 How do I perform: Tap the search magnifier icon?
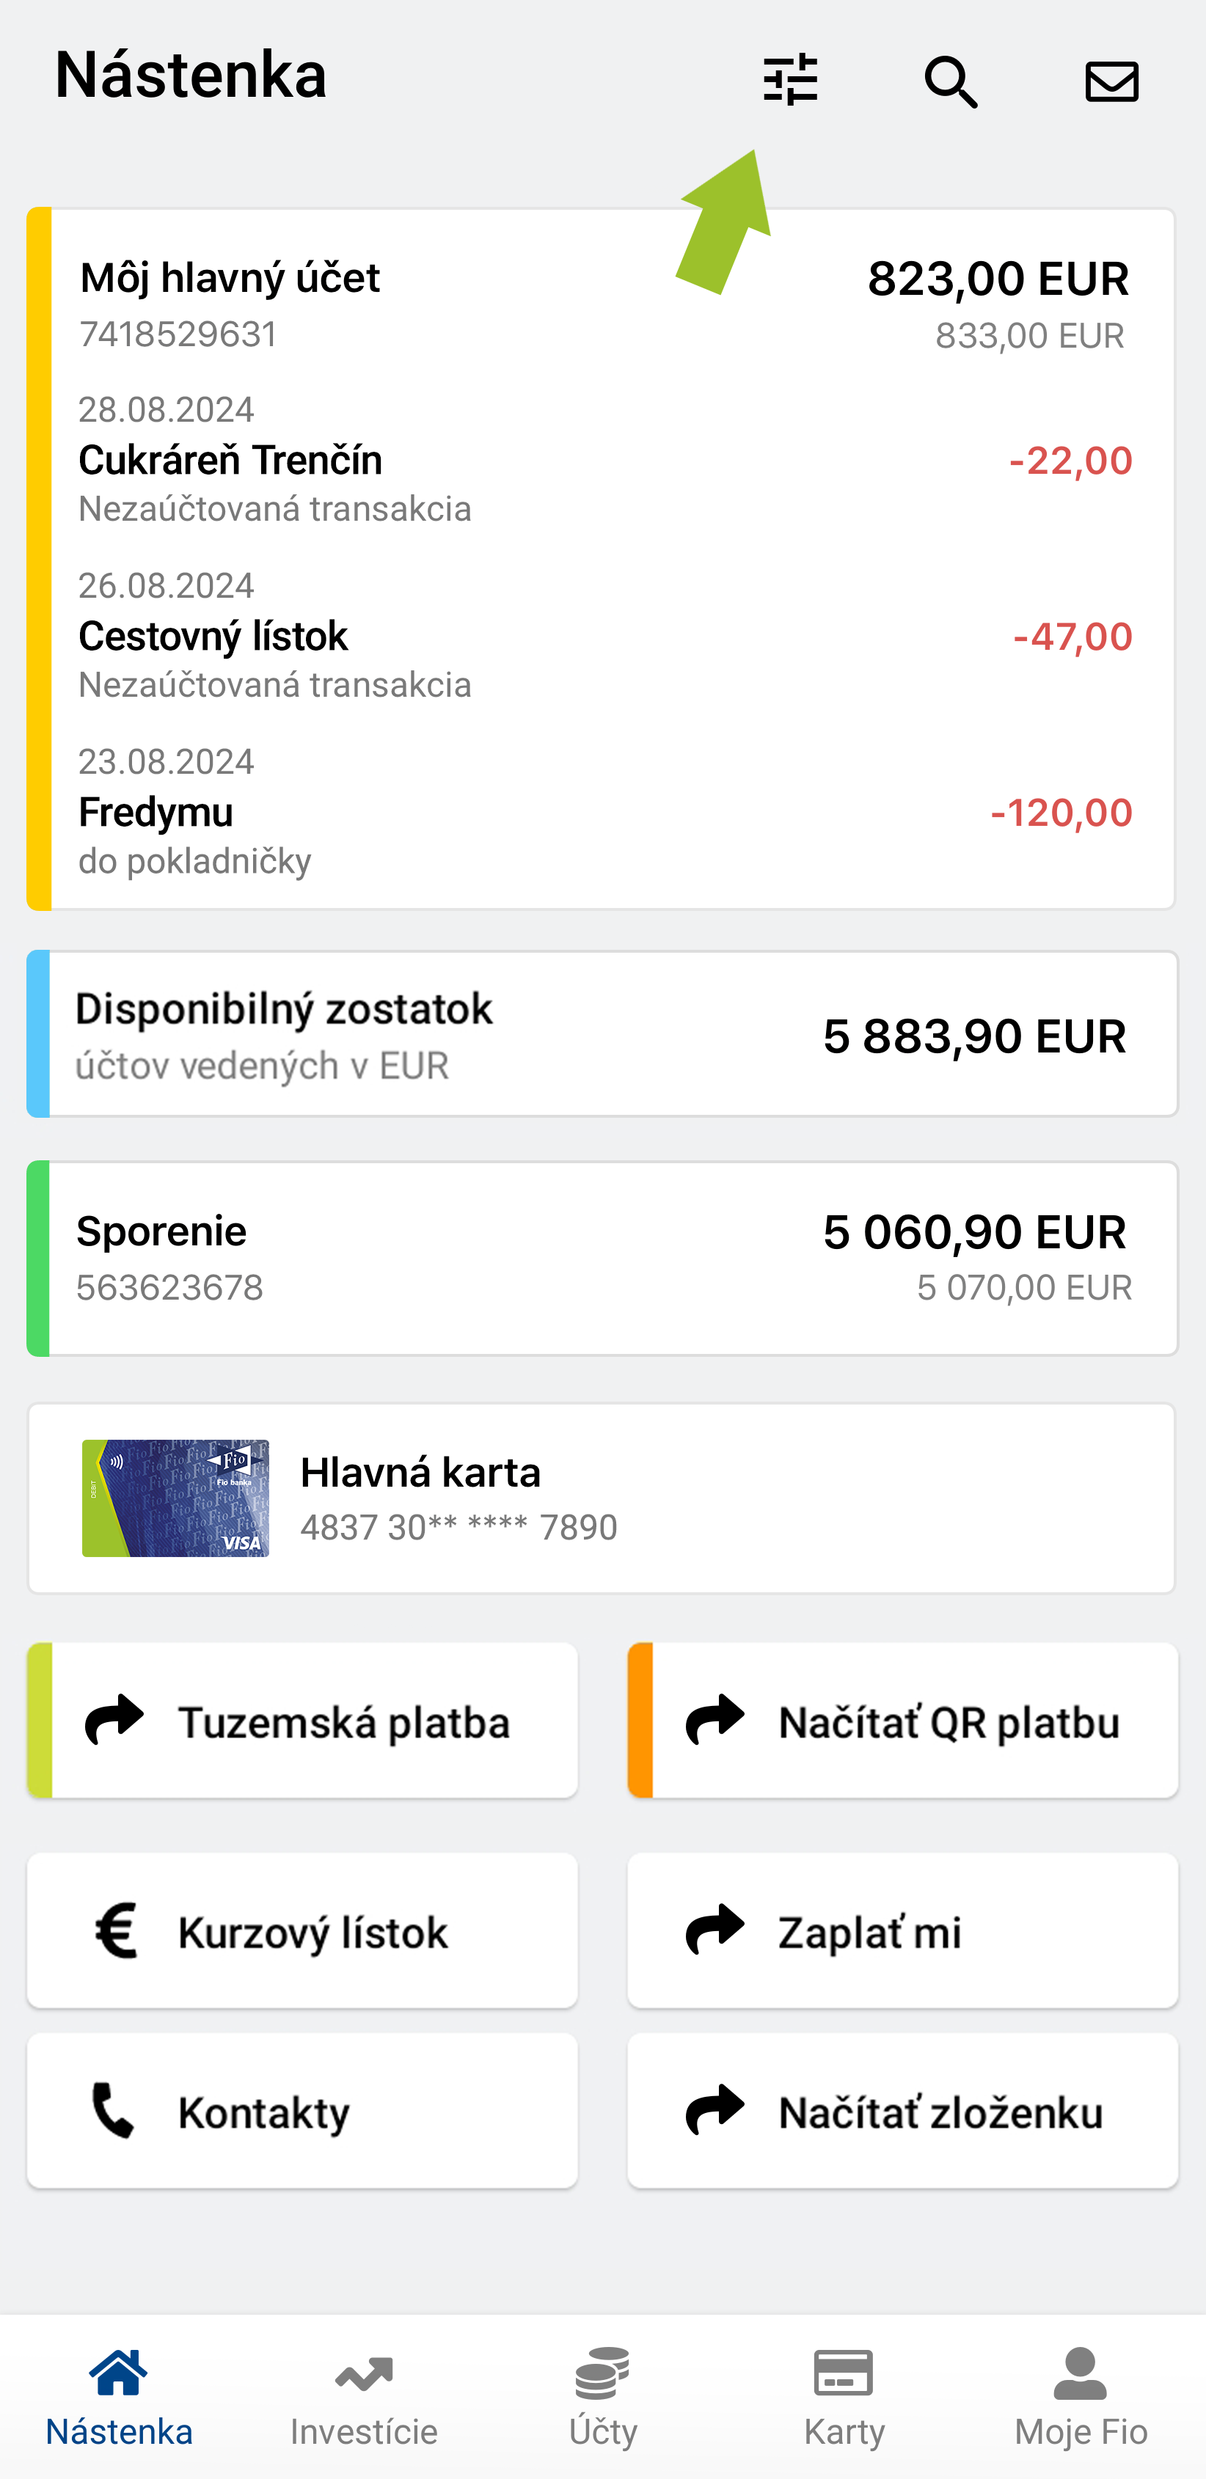[951, 82]
